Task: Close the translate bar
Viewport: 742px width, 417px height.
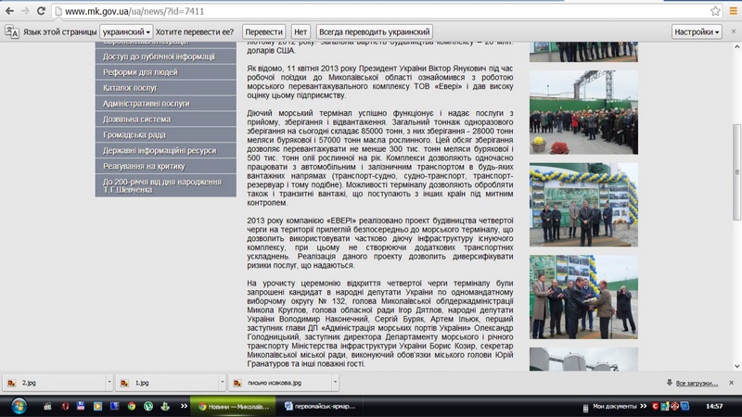Action: click(x=733, y=32)
